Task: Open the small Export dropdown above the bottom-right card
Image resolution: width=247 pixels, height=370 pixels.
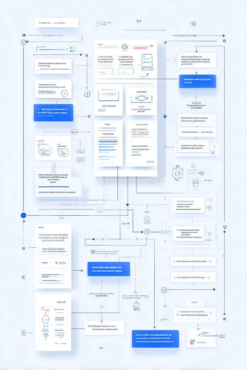Action: 194,302
